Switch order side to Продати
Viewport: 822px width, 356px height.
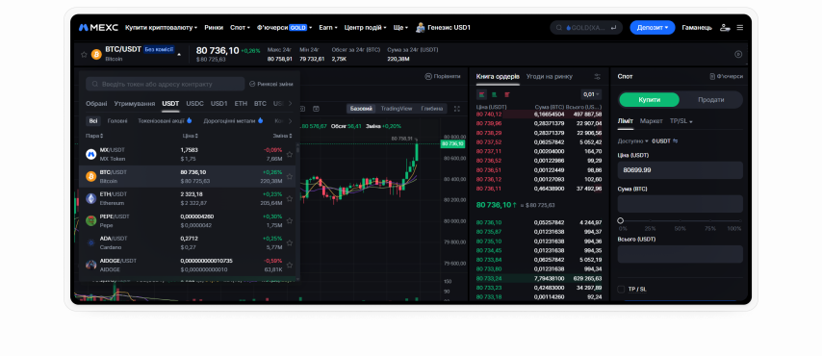click(711, 100)
